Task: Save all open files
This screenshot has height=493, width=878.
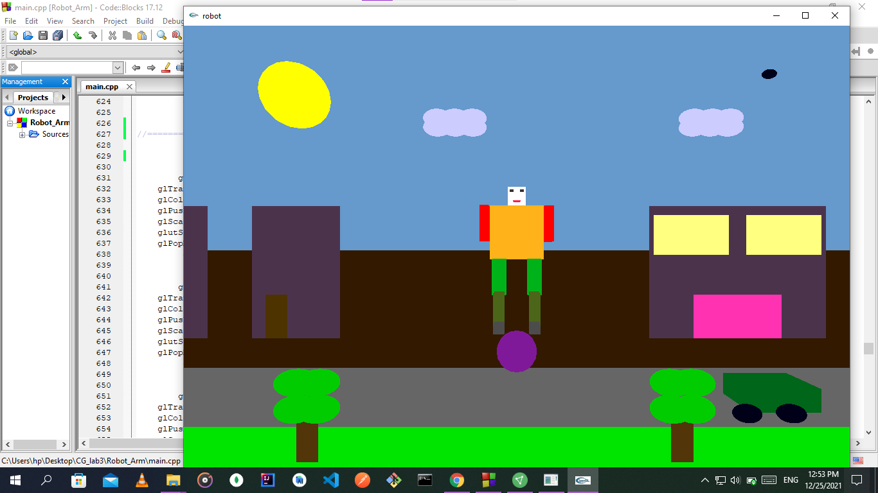Action: pos(58,35)
